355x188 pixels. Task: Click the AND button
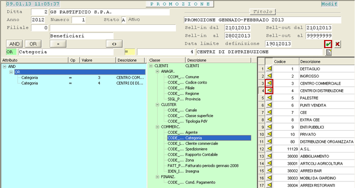point(14,44)
